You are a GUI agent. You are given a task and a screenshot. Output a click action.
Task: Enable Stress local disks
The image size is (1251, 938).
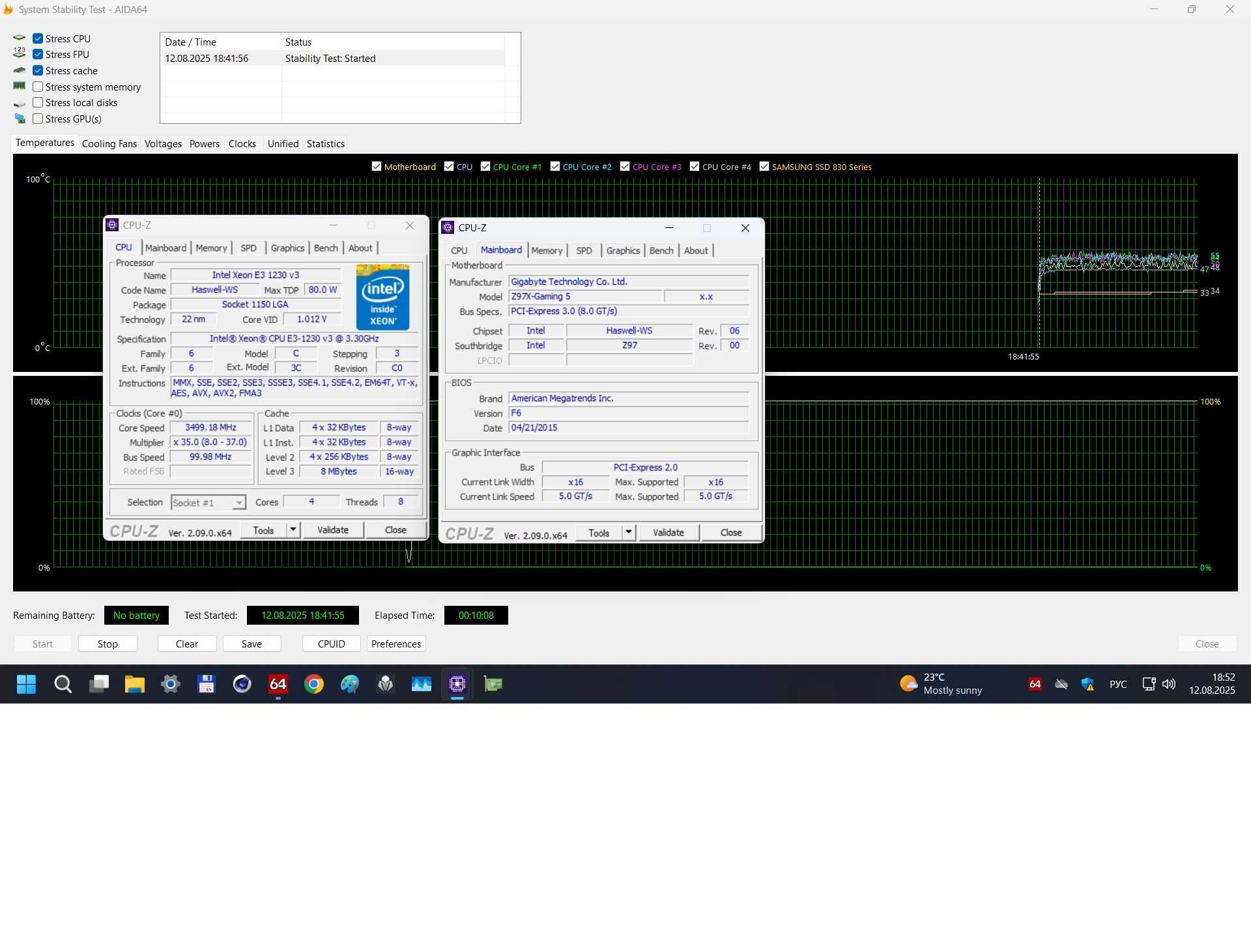(x=38, y=102)
